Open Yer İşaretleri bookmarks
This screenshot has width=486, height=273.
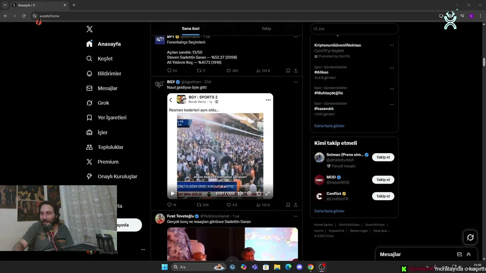click(x=106, y=118)
